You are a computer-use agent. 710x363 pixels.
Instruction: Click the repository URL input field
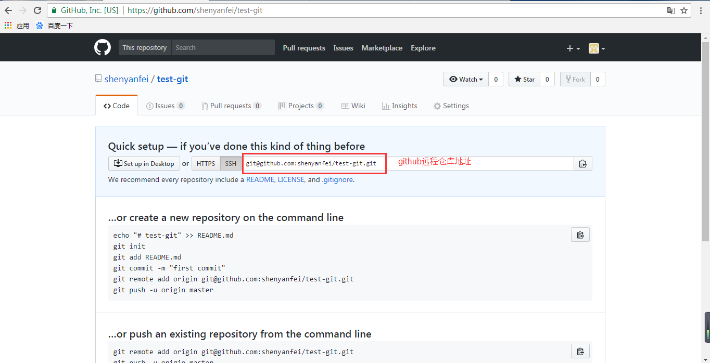pos(408,163)
